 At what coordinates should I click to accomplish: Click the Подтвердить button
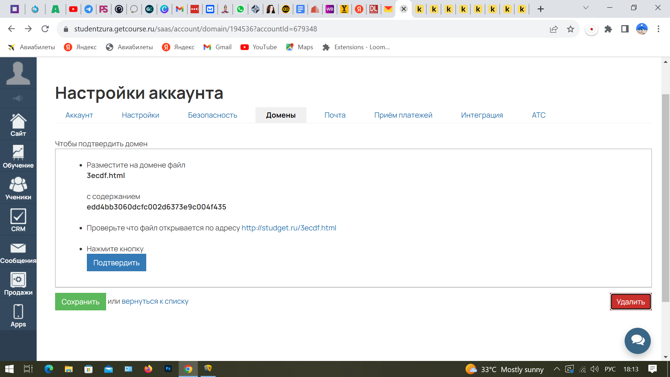[x=116, y=263]
